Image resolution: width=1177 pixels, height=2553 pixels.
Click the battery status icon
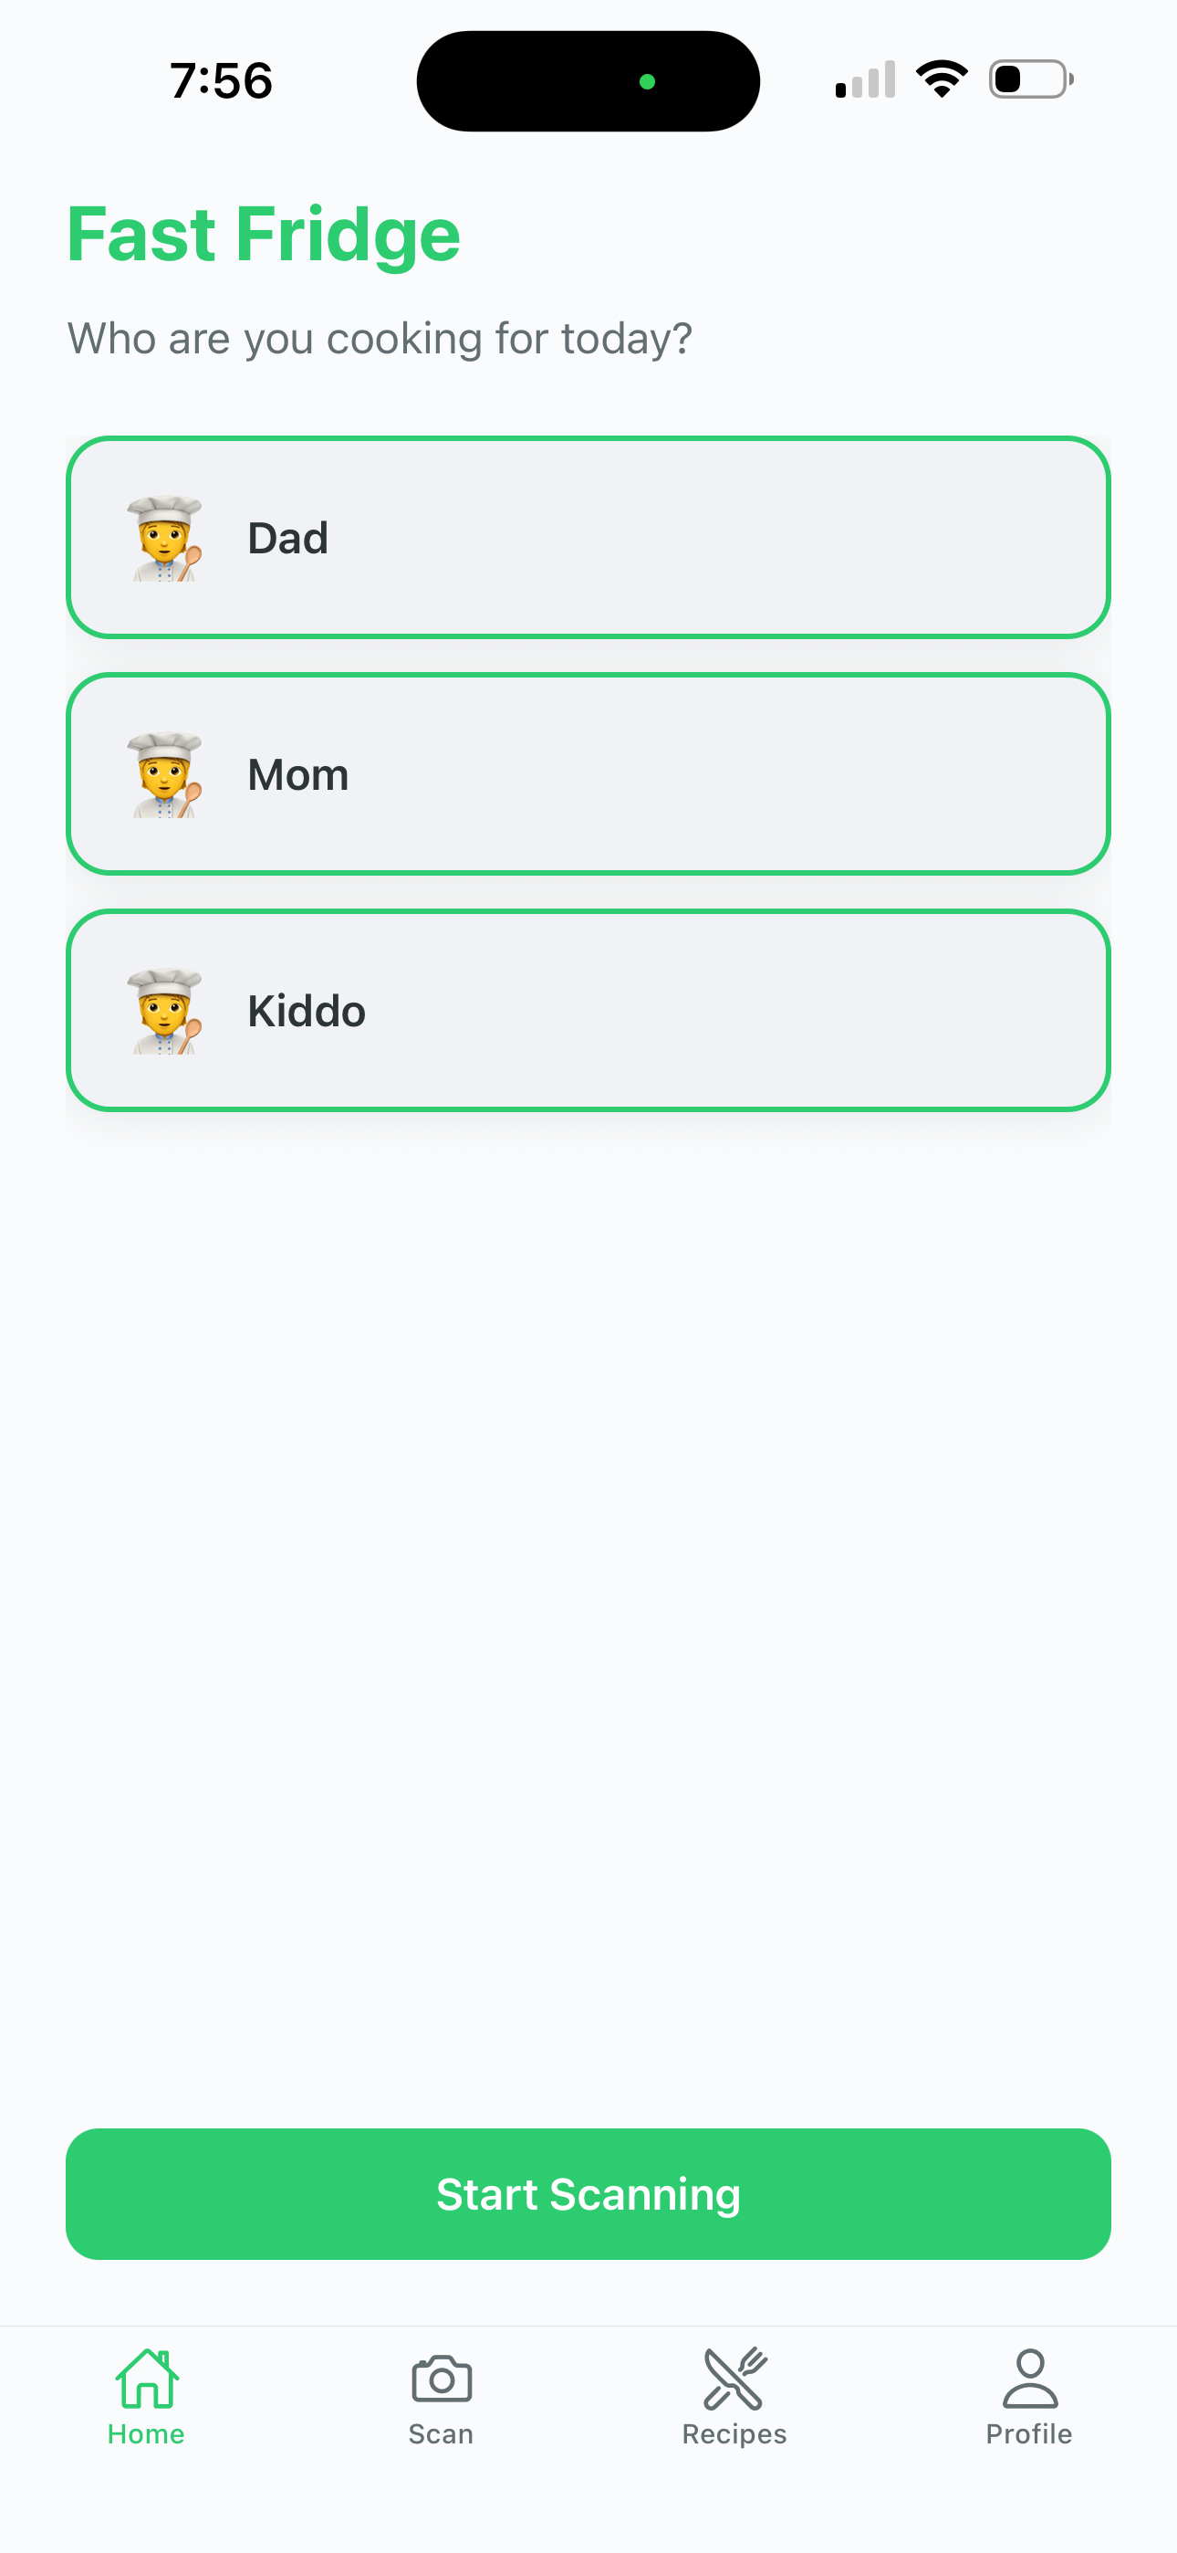click(1030, 79)
